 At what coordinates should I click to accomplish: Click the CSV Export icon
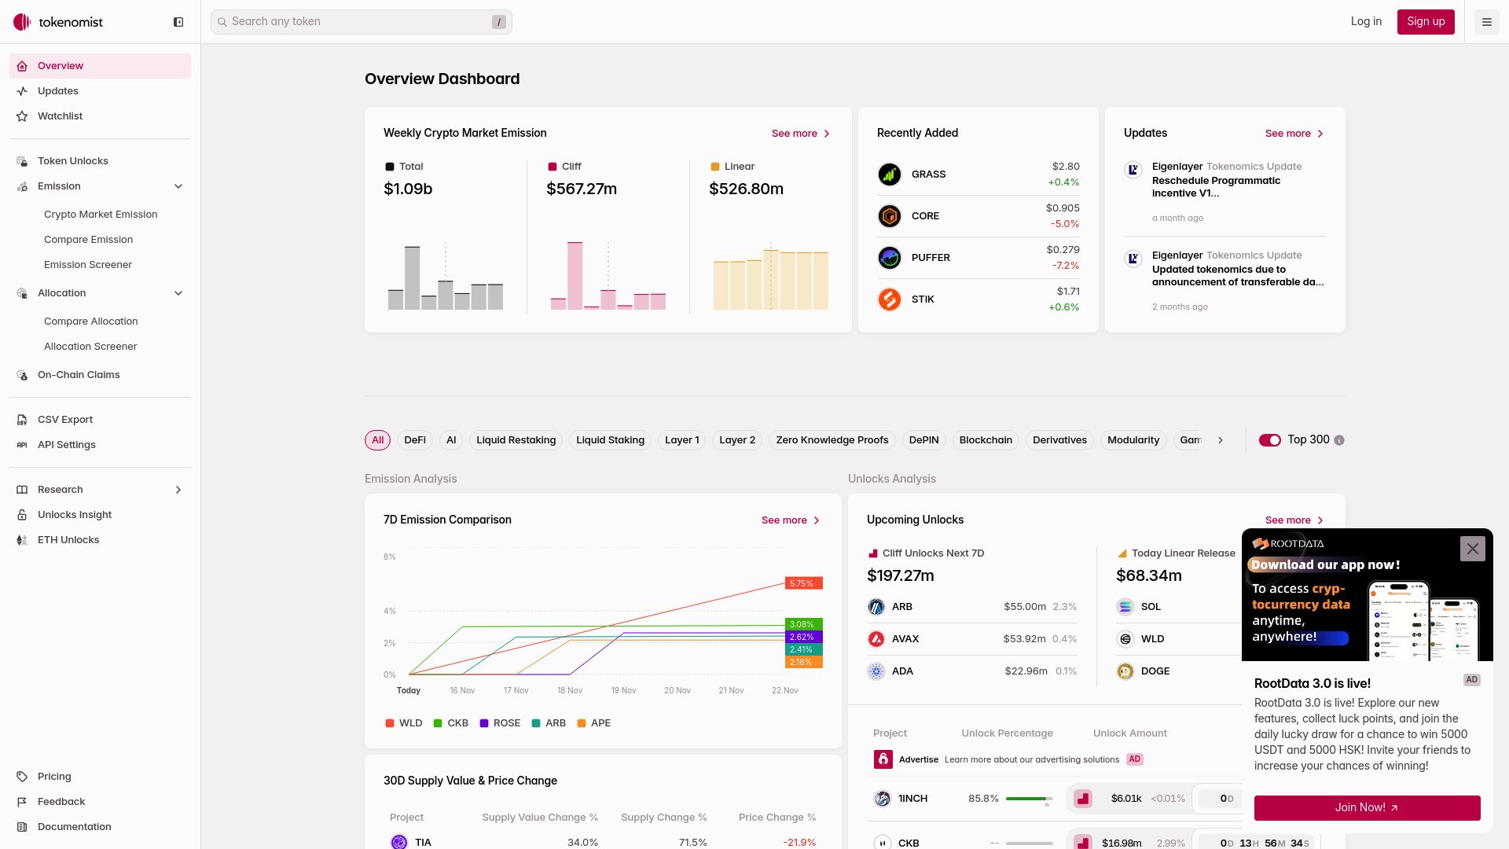coord(22,420)
